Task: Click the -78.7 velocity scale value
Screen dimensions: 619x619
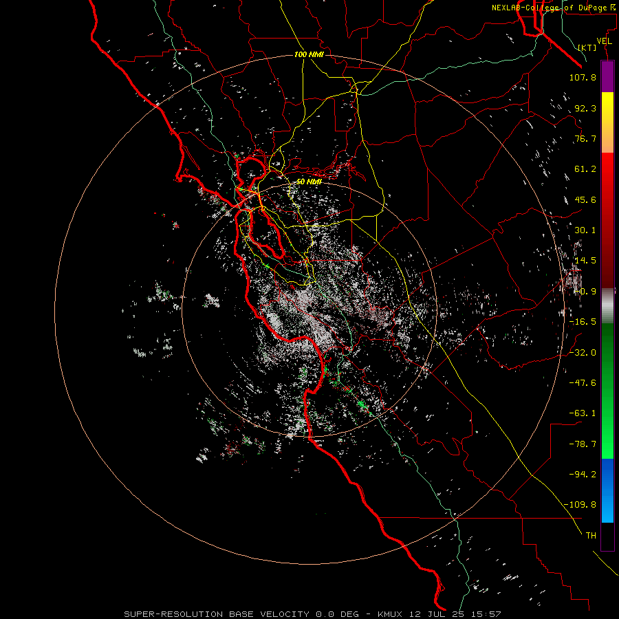Action: (x=583, y=444)
